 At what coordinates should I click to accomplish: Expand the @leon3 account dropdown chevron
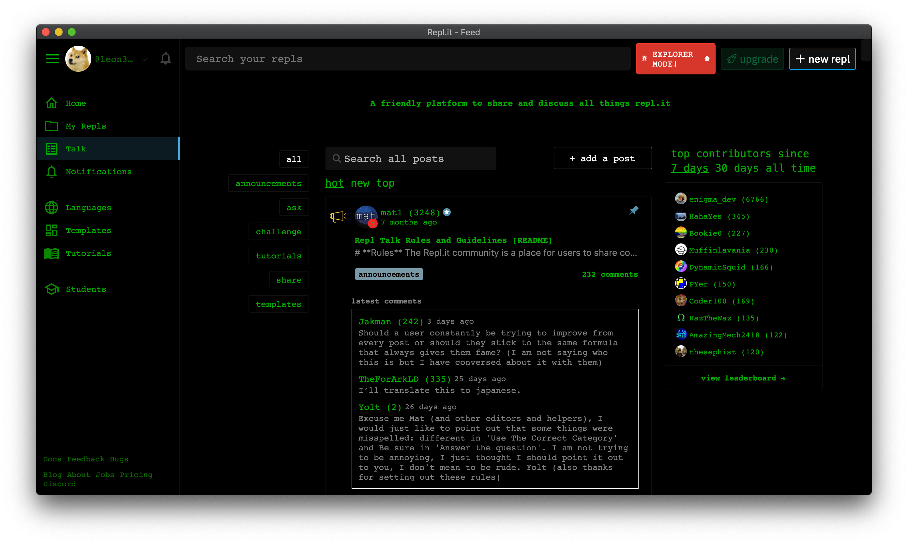coord(144,59)
